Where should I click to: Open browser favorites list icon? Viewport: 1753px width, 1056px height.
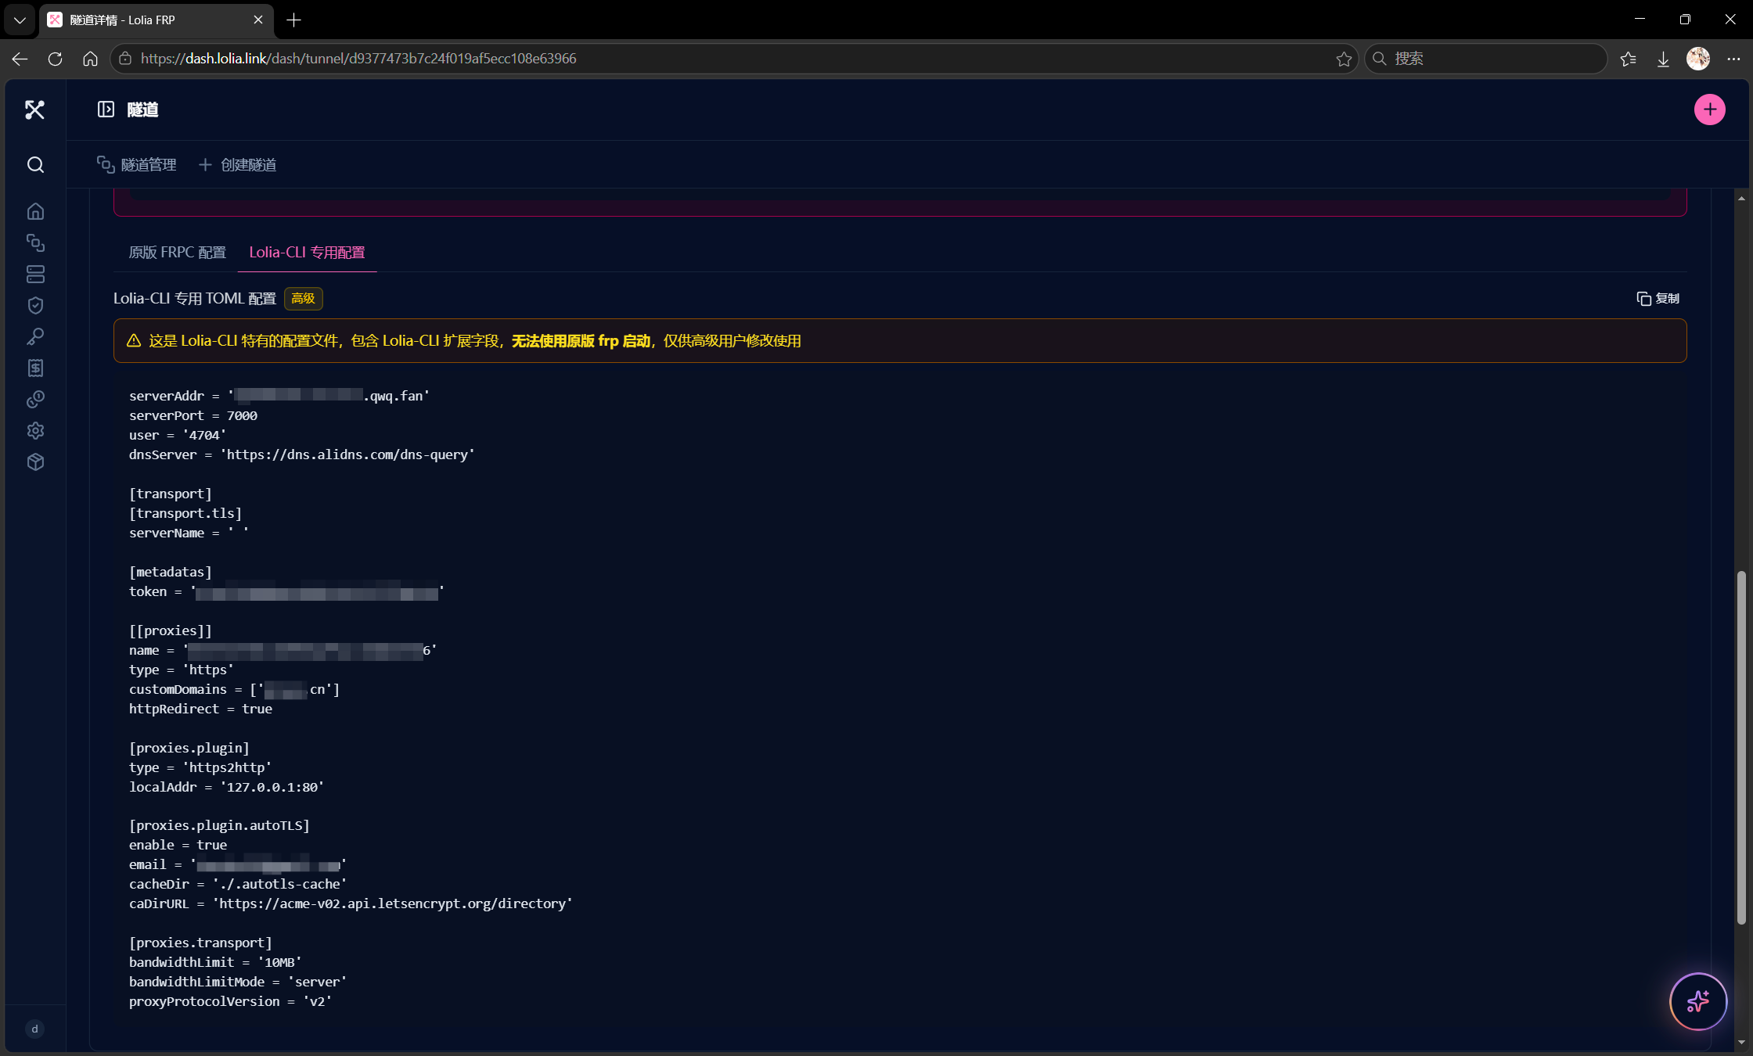(1628, 59)
